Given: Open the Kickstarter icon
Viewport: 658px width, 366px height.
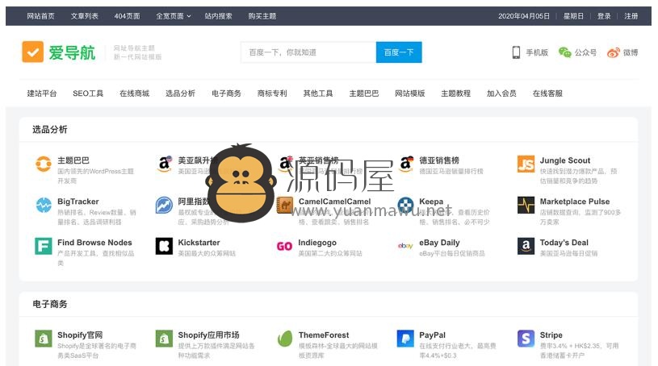Looking at the screenshot, I should coord(164,246).
